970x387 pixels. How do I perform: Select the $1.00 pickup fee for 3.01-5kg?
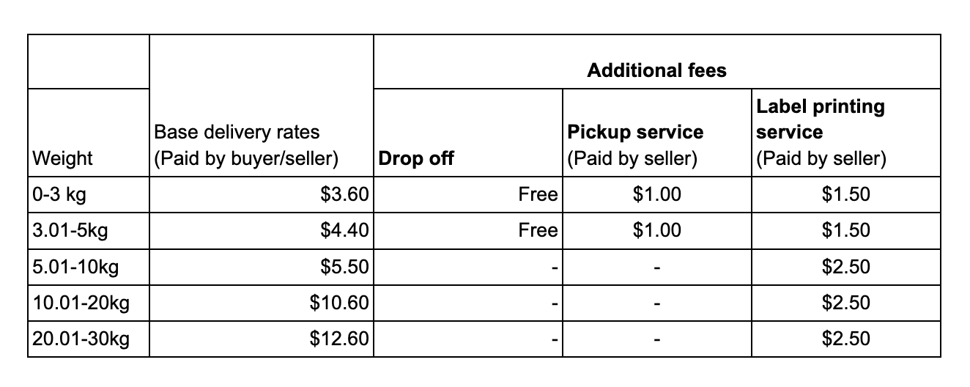point(657,230)
